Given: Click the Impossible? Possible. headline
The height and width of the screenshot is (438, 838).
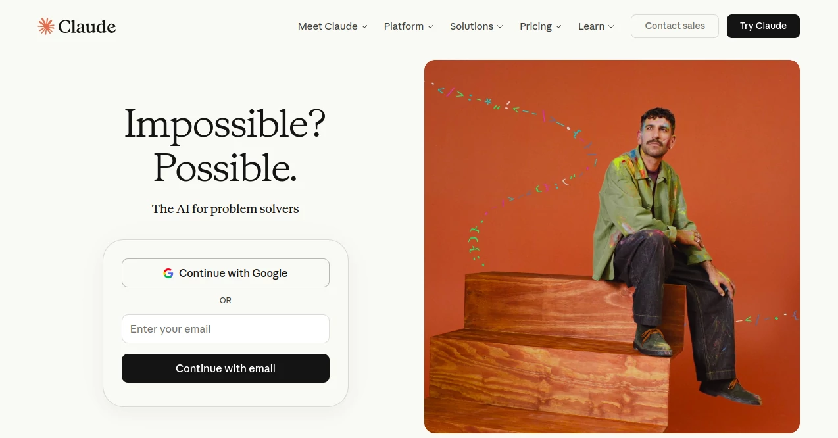Looking at the screenshot, I should [x=225, y=145].
